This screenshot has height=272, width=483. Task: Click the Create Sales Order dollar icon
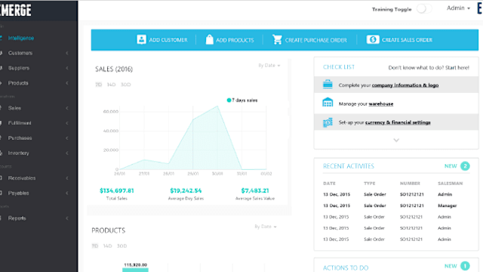(x=373, y=39)
